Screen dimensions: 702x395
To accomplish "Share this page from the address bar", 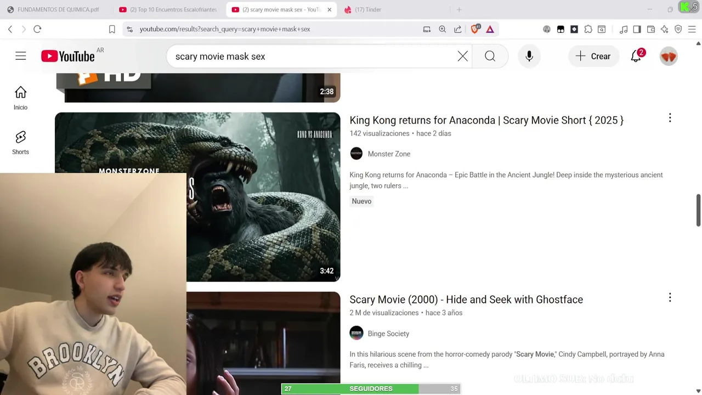I will point(458,29).
